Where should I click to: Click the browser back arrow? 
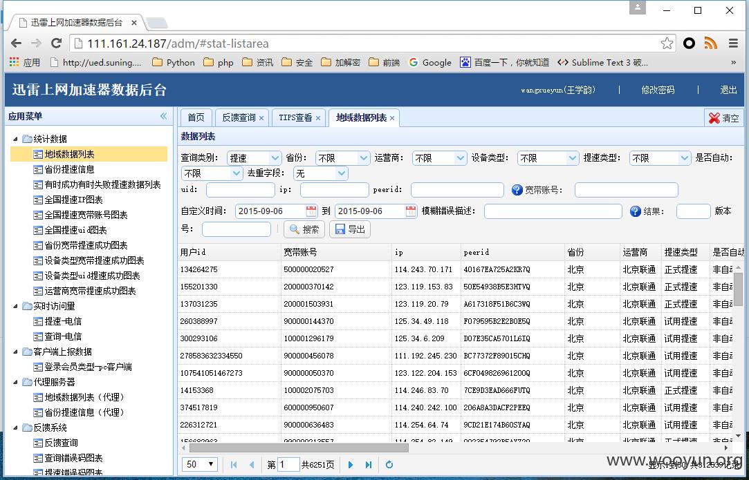tap(16, 44)
